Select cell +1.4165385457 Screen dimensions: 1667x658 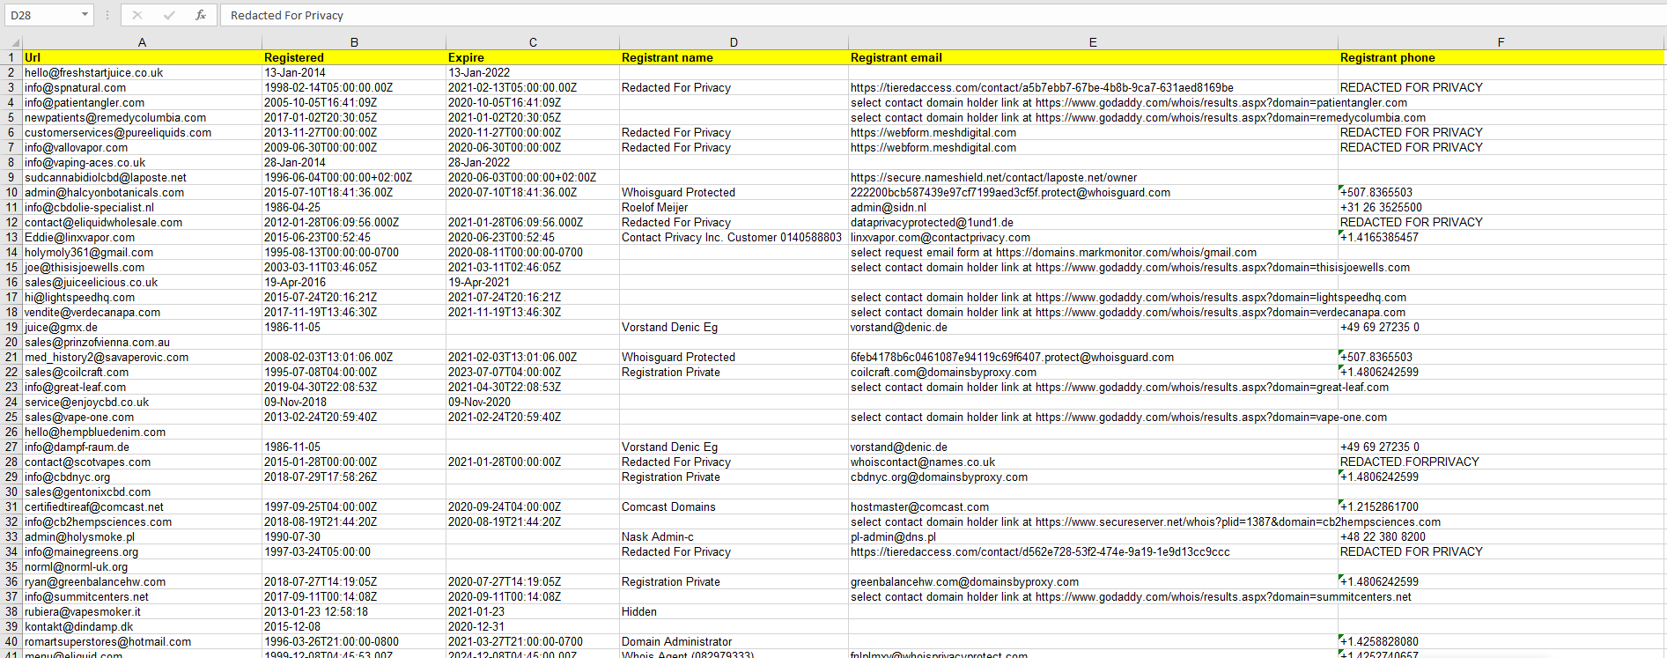[1501, 237]
